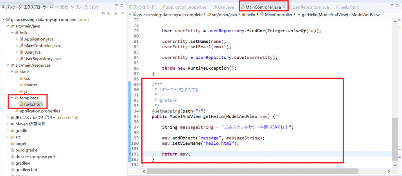Open the breakpoints view tab

tap(87, 7)
